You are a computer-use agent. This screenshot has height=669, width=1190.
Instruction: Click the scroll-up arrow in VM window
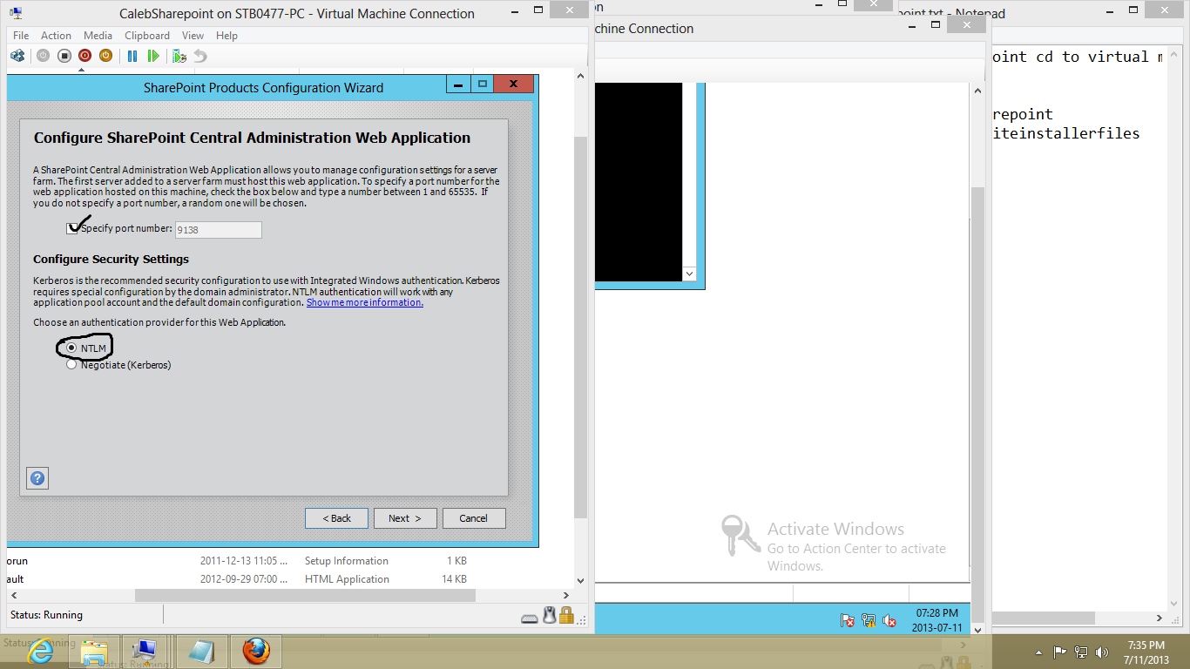[581, 77]
